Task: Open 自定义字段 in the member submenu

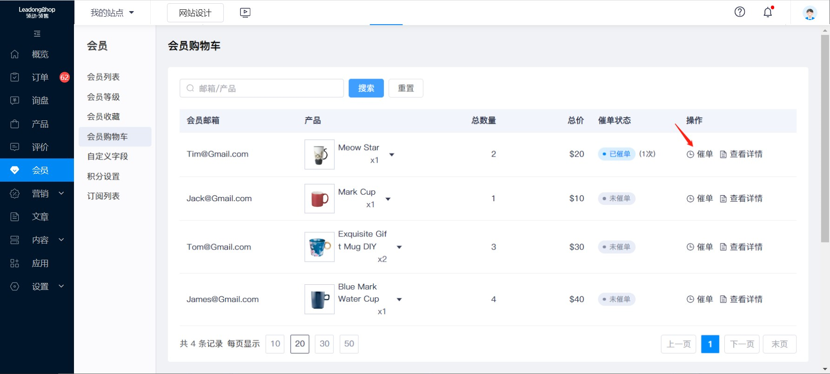Action: click(x=107, y=157)
